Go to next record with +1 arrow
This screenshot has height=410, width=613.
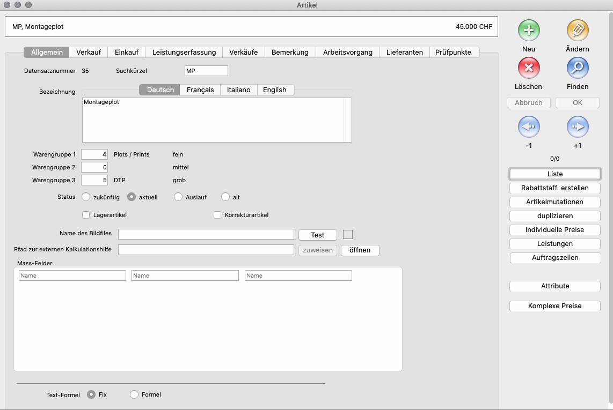click(x=578, y=128)
